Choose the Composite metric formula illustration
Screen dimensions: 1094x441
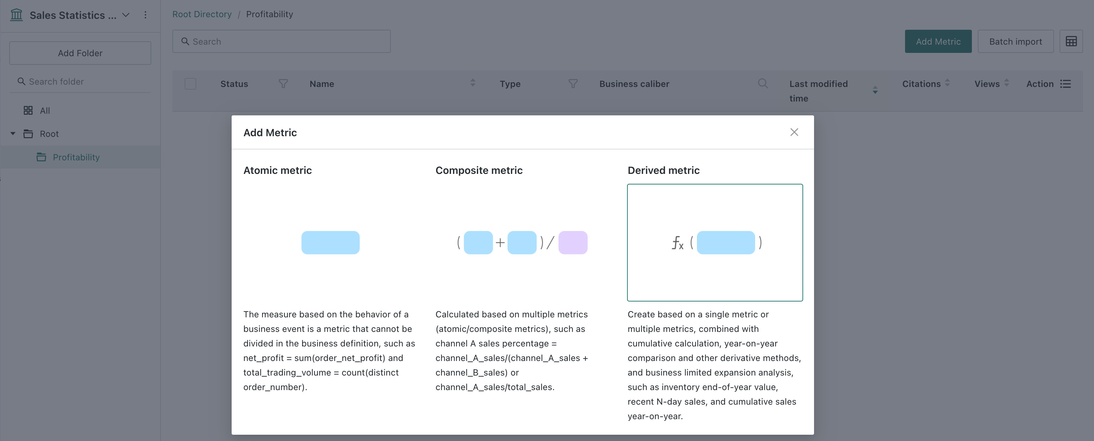click(523, 242)
